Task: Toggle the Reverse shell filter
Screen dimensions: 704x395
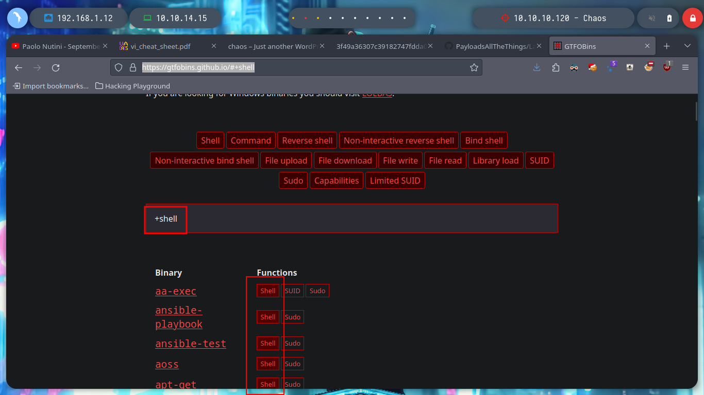Action: (307, 140)
